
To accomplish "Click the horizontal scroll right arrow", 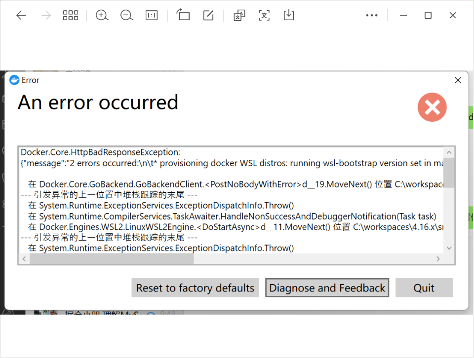I will 438,259.
